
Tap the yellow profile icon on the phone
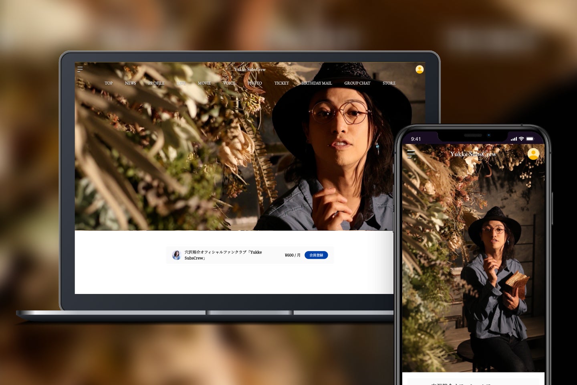pyautogui.click(x=533, y=154)
